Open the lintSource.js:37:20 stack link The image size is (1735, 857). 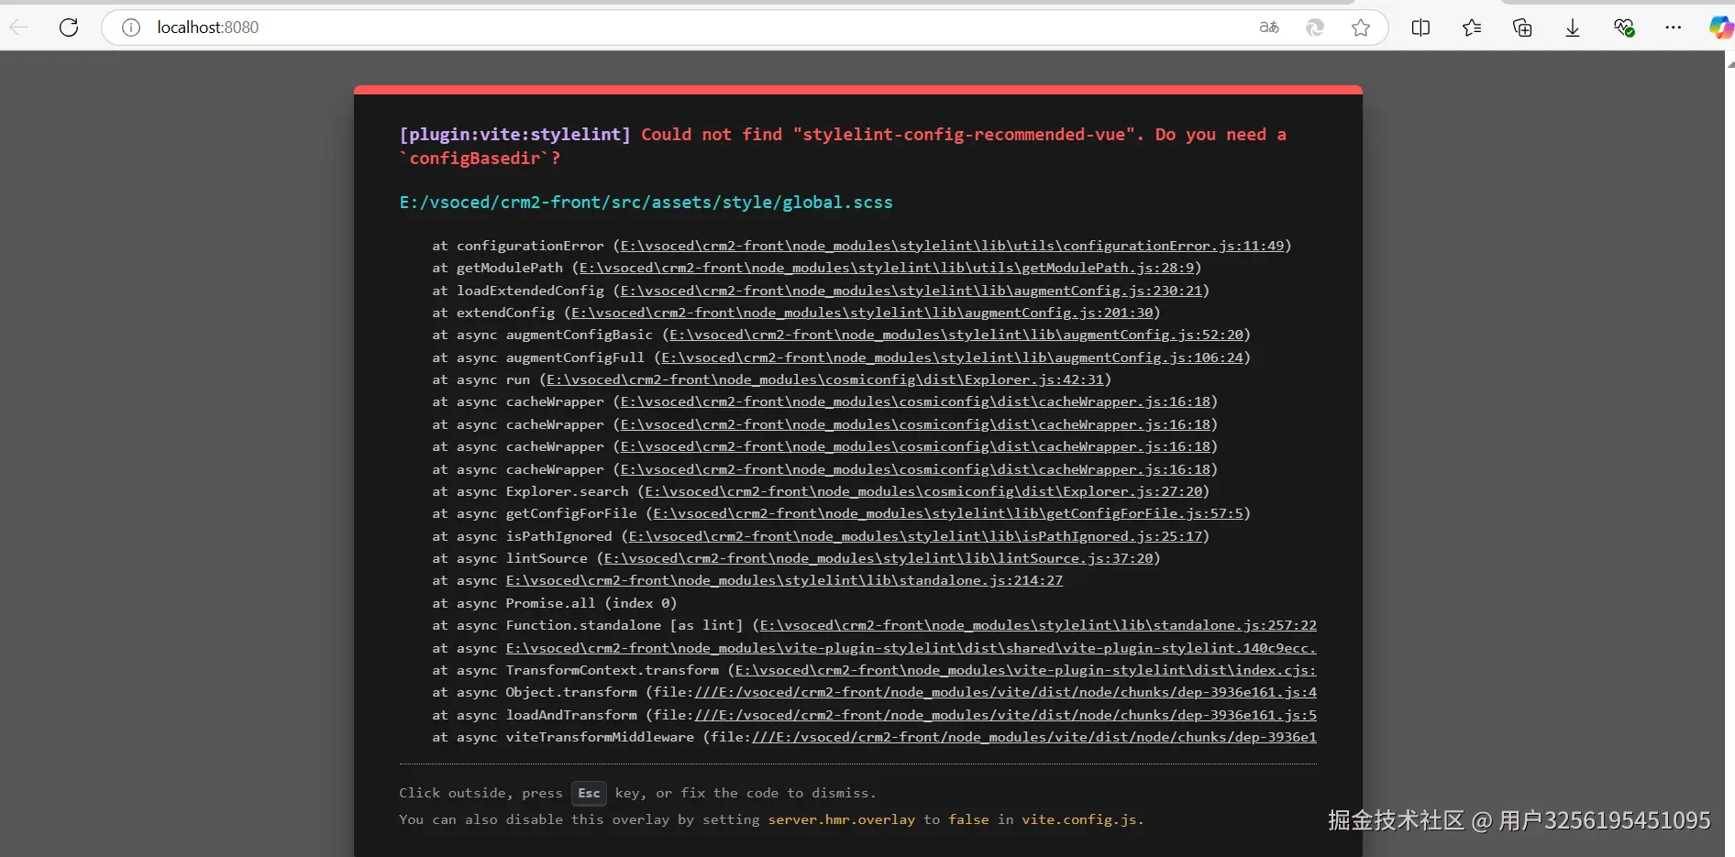pos(879,558)
